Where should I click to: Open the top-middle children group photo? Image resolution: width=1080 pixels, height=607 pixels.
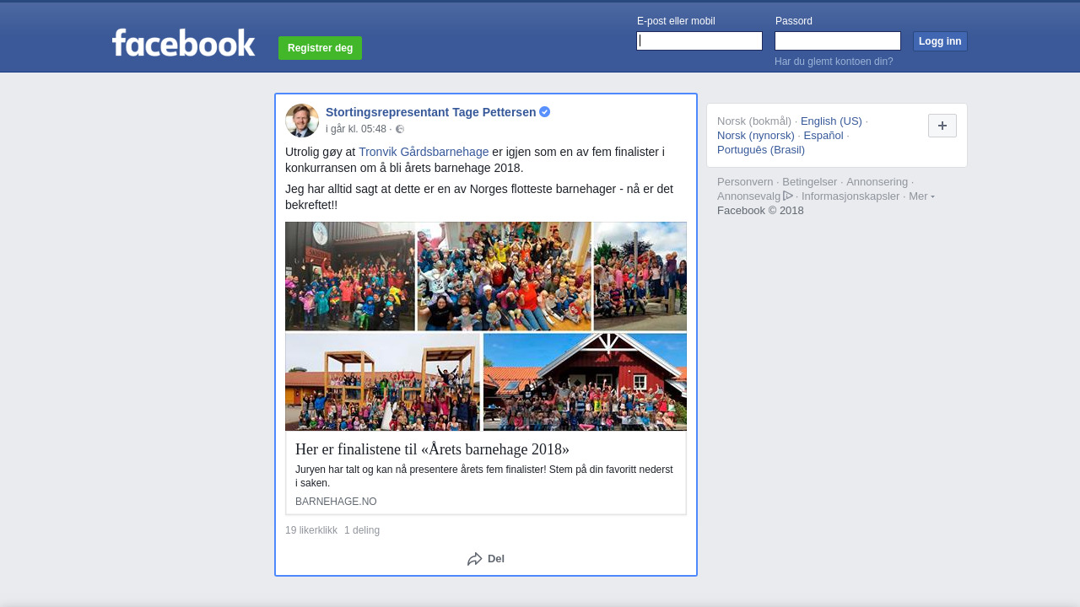pyautogui.click(x=505, y=277)
